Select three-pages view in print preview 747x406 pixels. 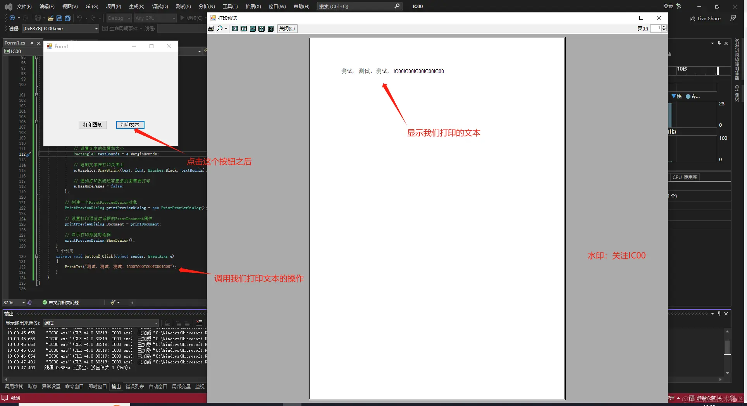[253, 29]
